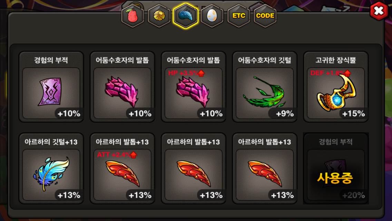
Task: Switch to the gold nugget tab
Action: pos(159,16)
